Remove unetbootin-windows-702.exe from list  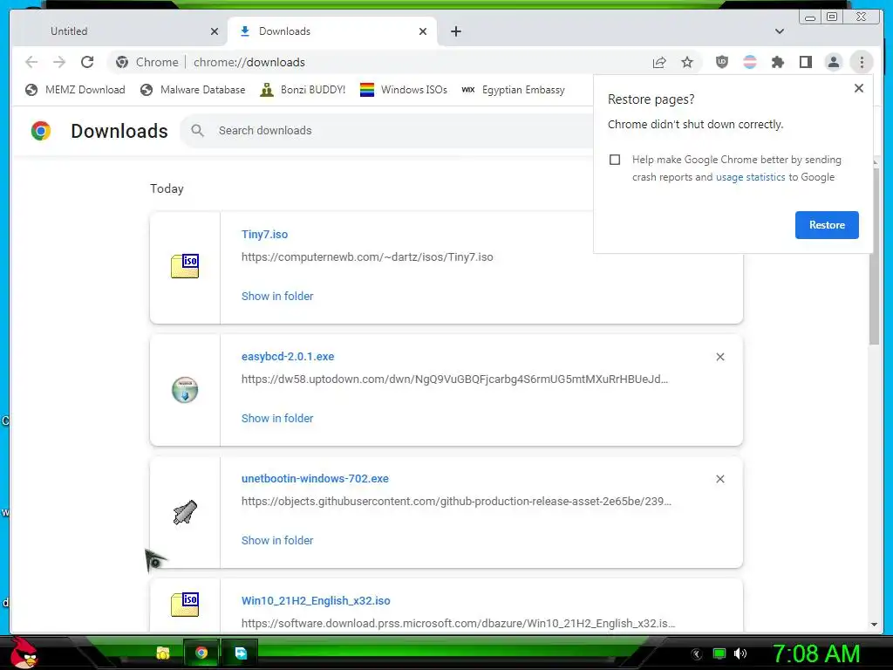point(719,479)
